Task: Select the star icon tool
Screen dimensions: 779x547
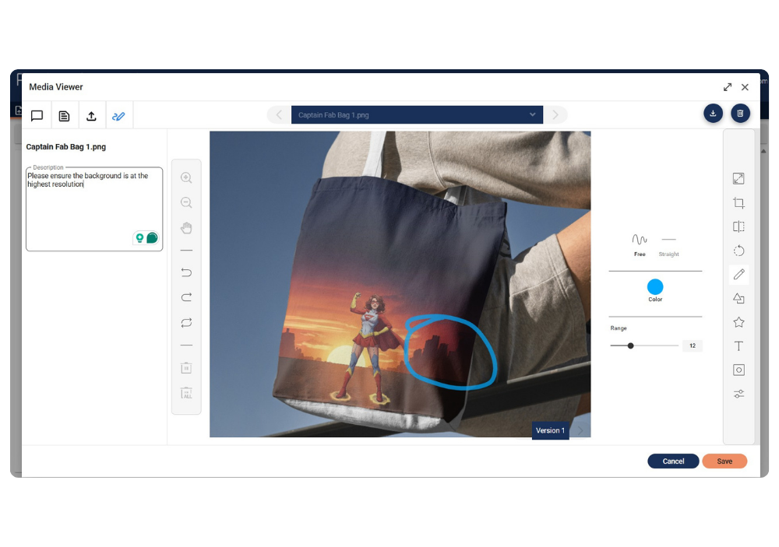Action: (738, 322)
